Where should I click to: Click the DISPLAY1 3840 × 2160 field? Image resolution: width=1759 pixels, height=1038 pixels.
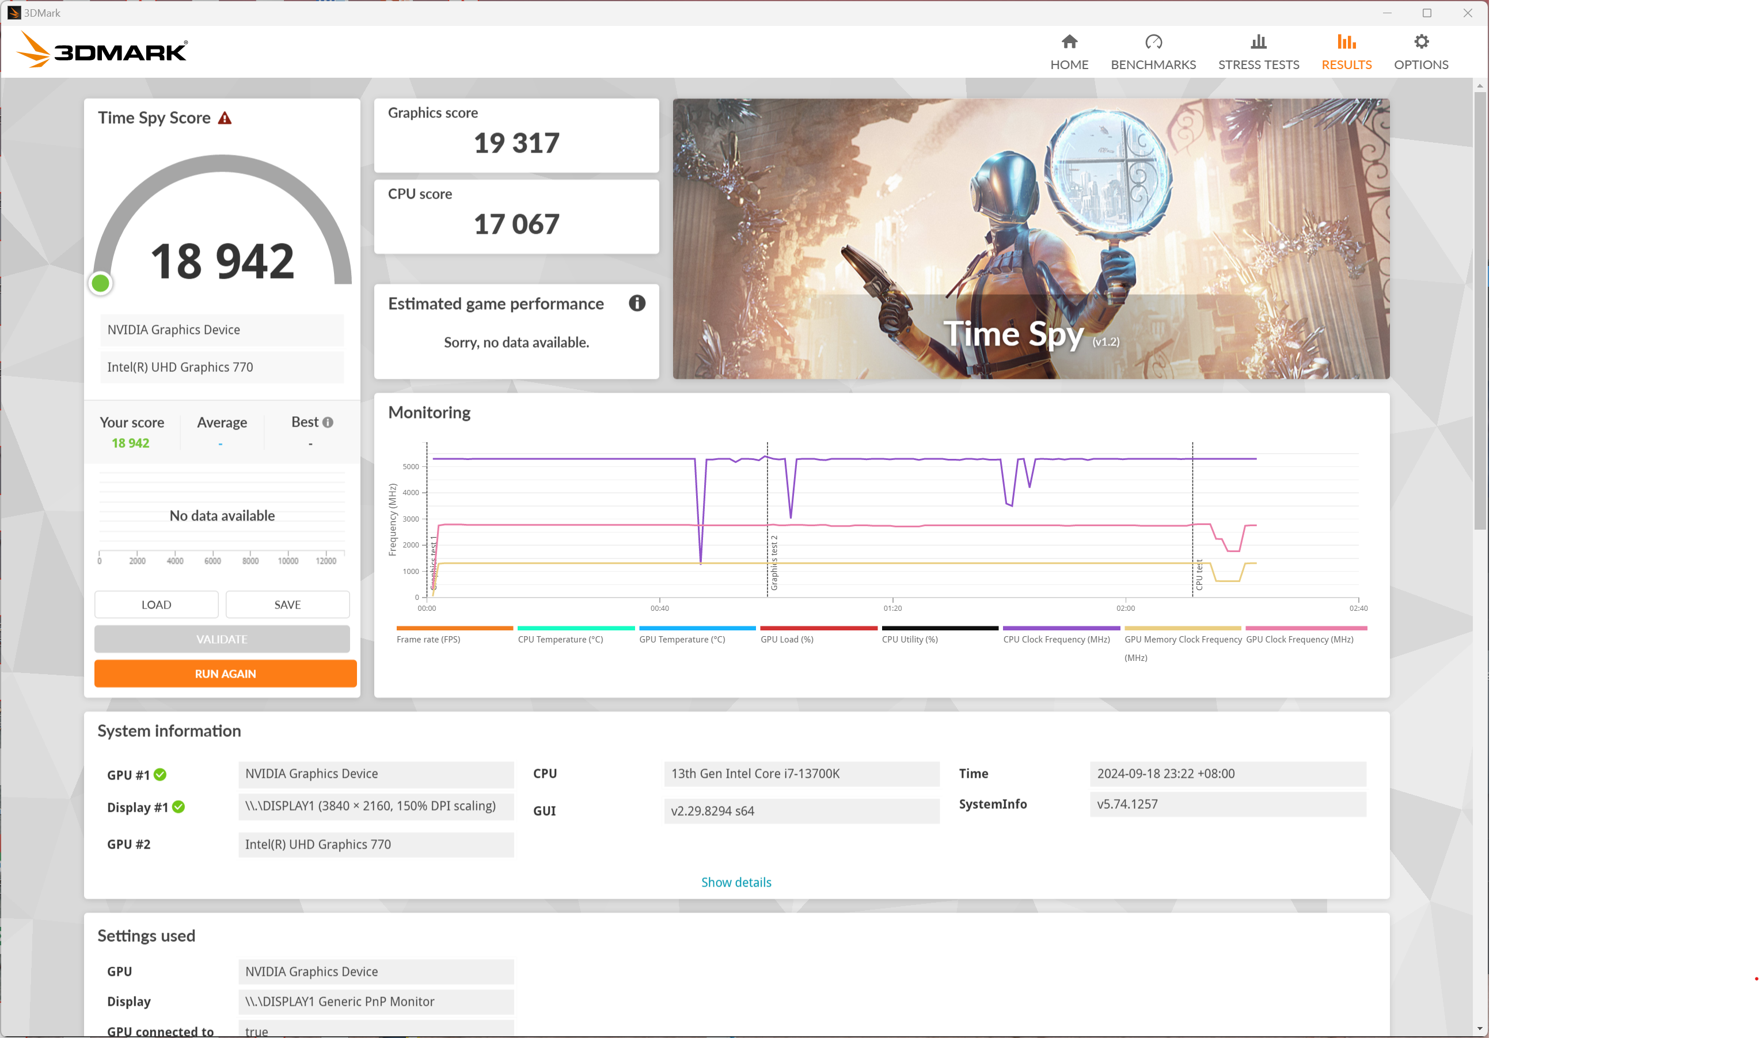click(x=375, y=807)
